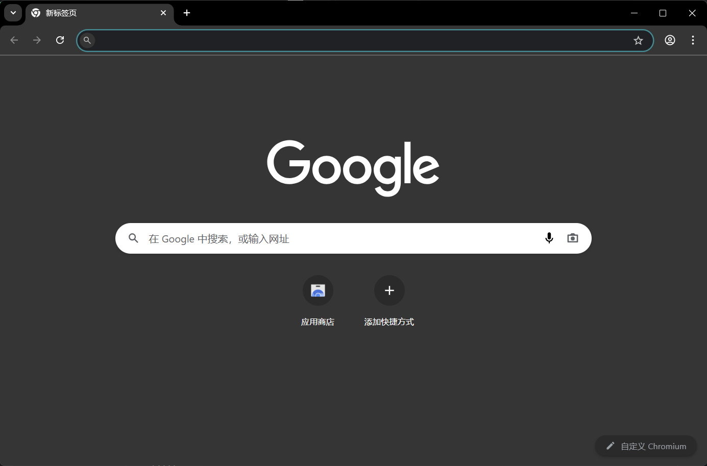Go back to previous page
707x466 pixels.
point(14,40)
